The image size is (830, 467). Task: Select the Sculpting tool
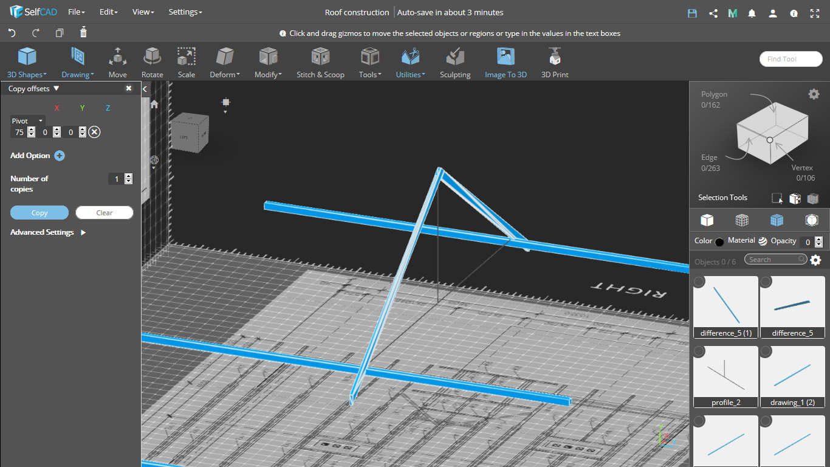tap(455, 63)
